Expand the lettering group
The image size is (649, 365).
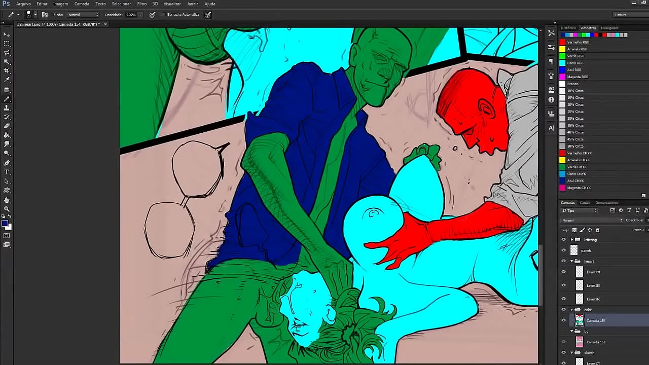pyautogui.click(x=571, y=240)
